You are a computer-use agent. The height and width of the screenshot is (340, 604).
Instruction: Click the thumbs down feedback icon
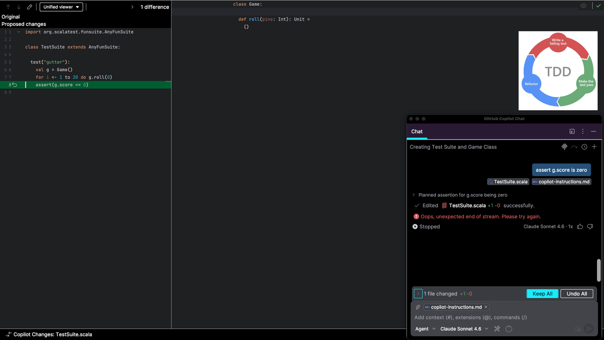[590, 227]
